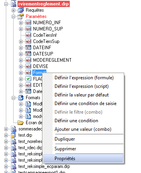Click the Paramètres node icon
Screen dimensions: 141x173
[21, 16]
